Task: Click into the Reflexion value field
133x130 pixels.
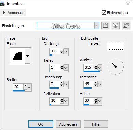Action: [x=55, y=100]
